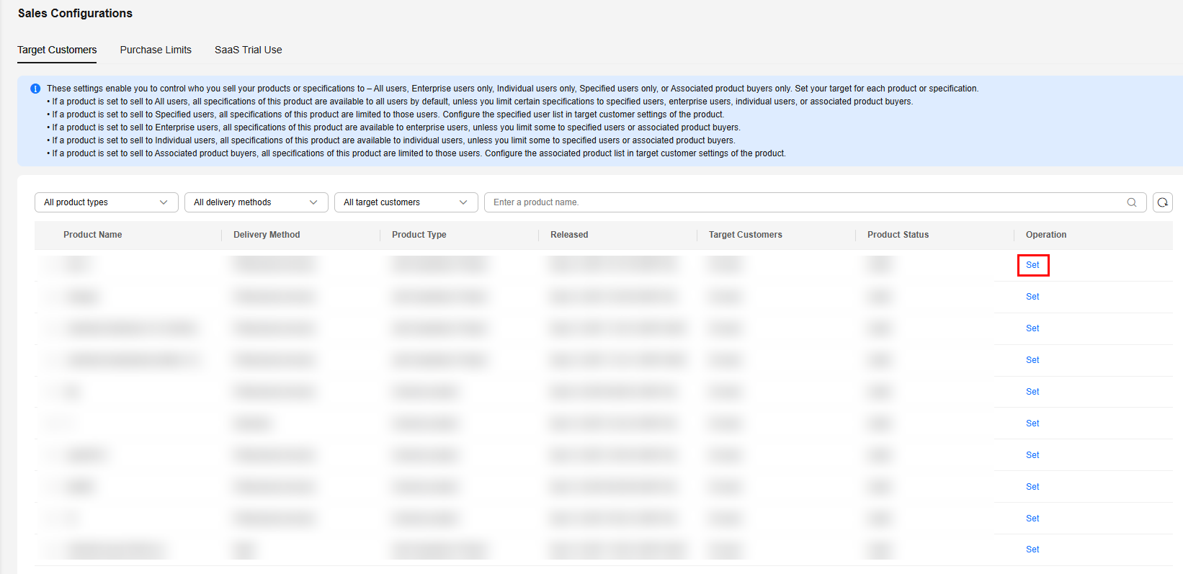Refresh the product list with the refresh icon

(x=1162, y=202)
